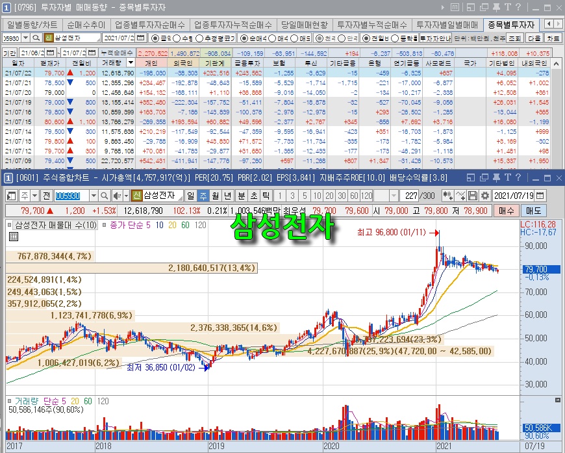Switch to 투자자별누적순매수 tab
Screen dimensions: 565x453
372,25
